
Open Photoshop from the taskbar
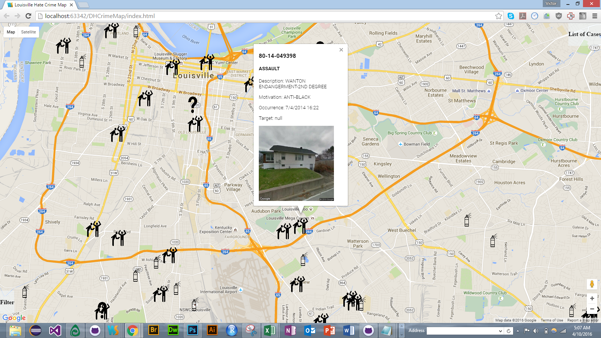pos(192,330)
